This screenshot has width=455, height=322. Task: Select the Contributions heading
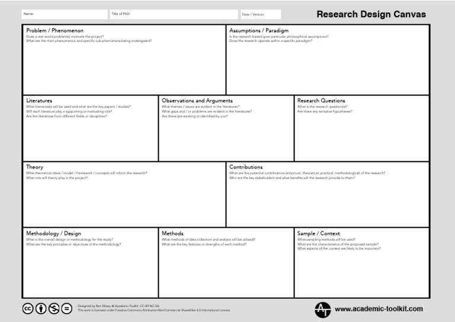pos(246,167)
